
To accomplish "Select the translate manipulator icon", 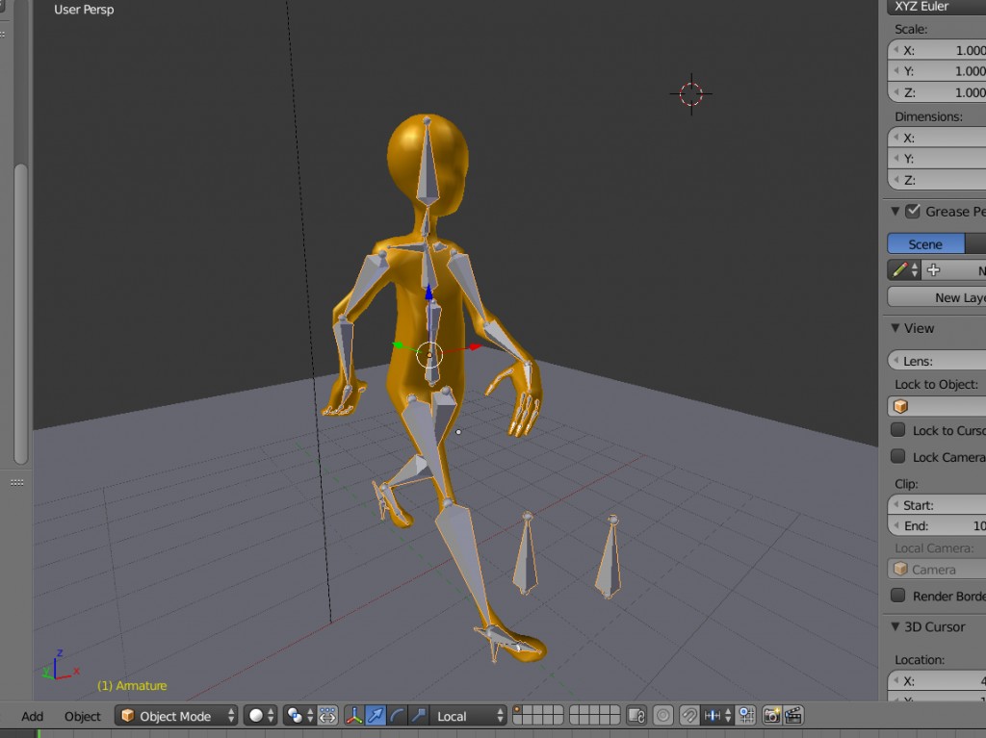I will [x=374, y=716].
